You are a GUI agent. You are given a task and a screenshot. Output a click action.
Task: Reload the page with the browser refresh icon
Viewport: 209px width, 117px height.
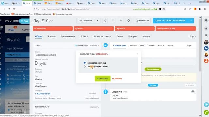[x=9, y=9]
